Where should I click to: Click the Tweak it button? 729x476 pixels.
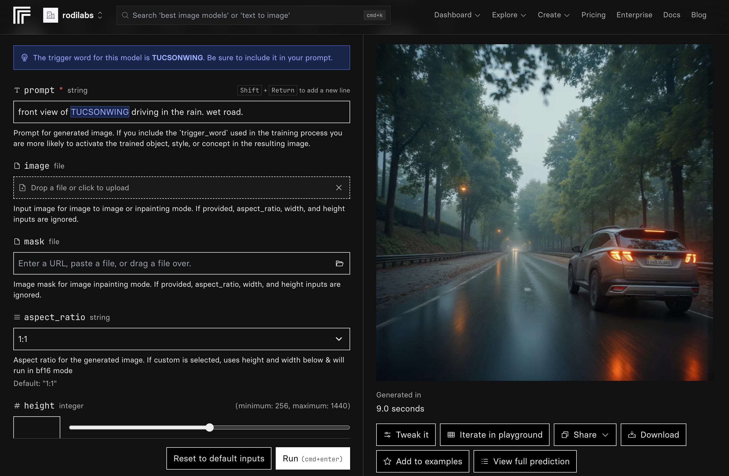point(406,435)
